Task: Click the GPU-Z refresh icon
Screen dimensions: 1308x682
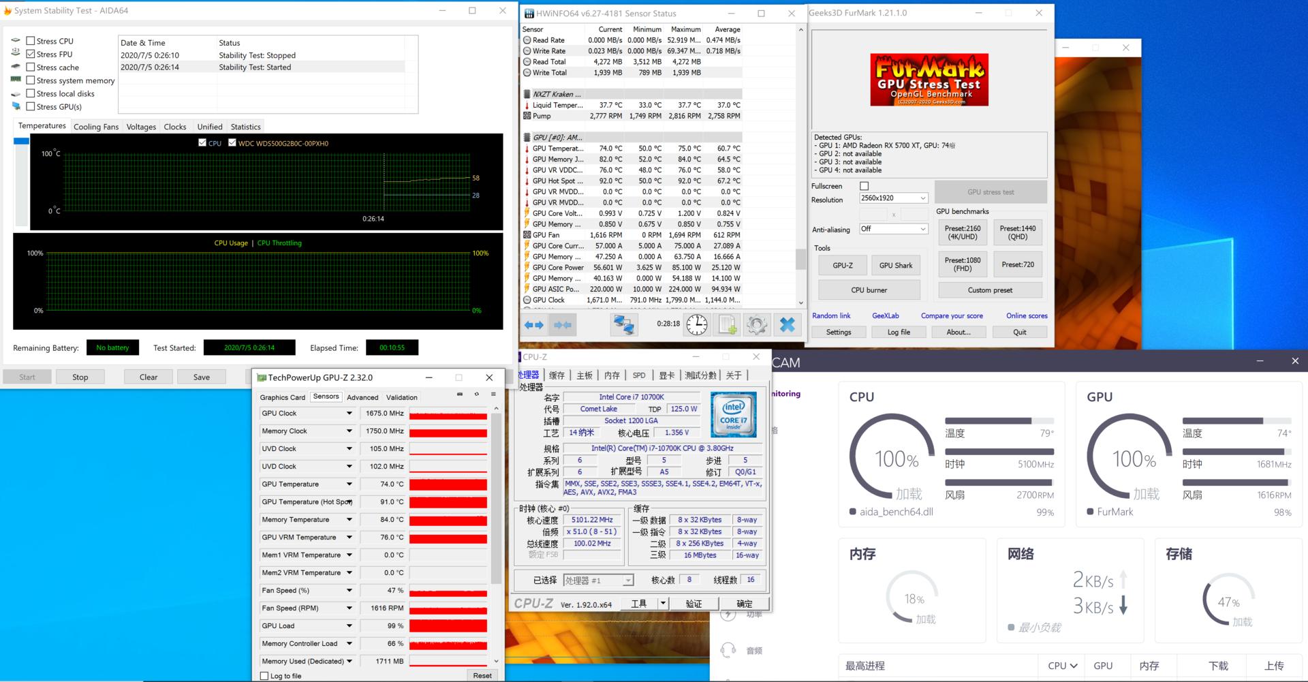Action: coord(476,394)
